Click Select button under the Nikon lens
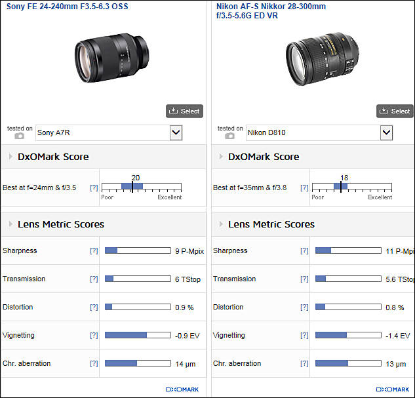The width and height of the screenshot is (415, 398). pyautogui.click(x=395, y=111)
